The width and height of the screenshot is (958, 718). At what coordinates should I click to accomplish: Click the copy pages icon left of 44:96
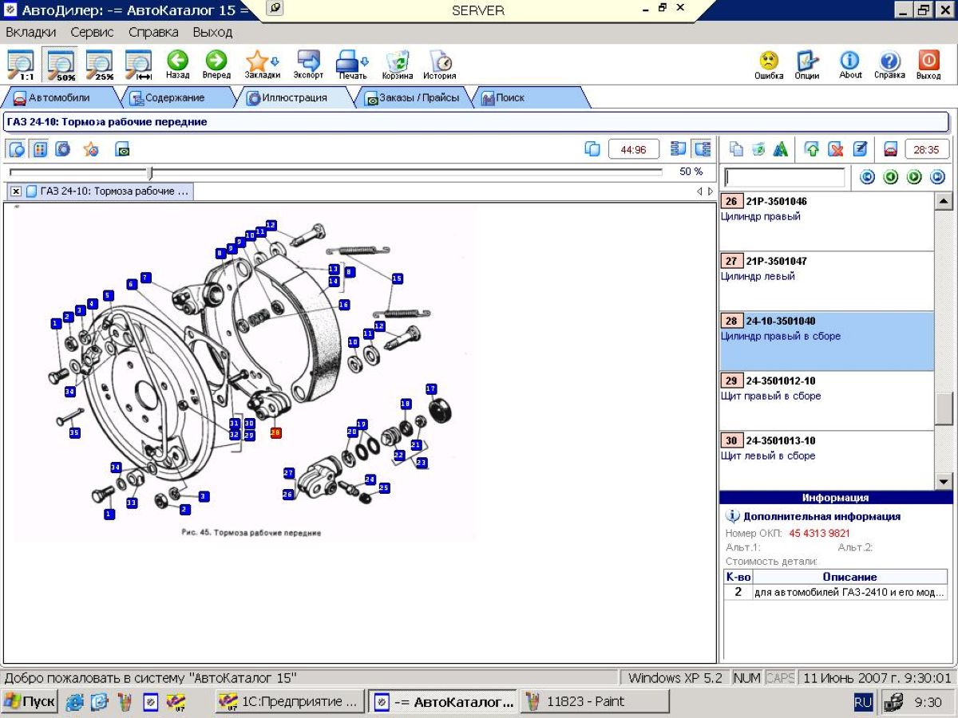click(x=592, y=149)
